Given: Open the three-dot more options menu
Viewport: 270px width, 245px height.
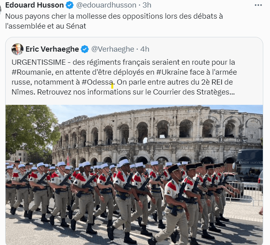Looking at the screenshot, I should [x=258, y=5].
